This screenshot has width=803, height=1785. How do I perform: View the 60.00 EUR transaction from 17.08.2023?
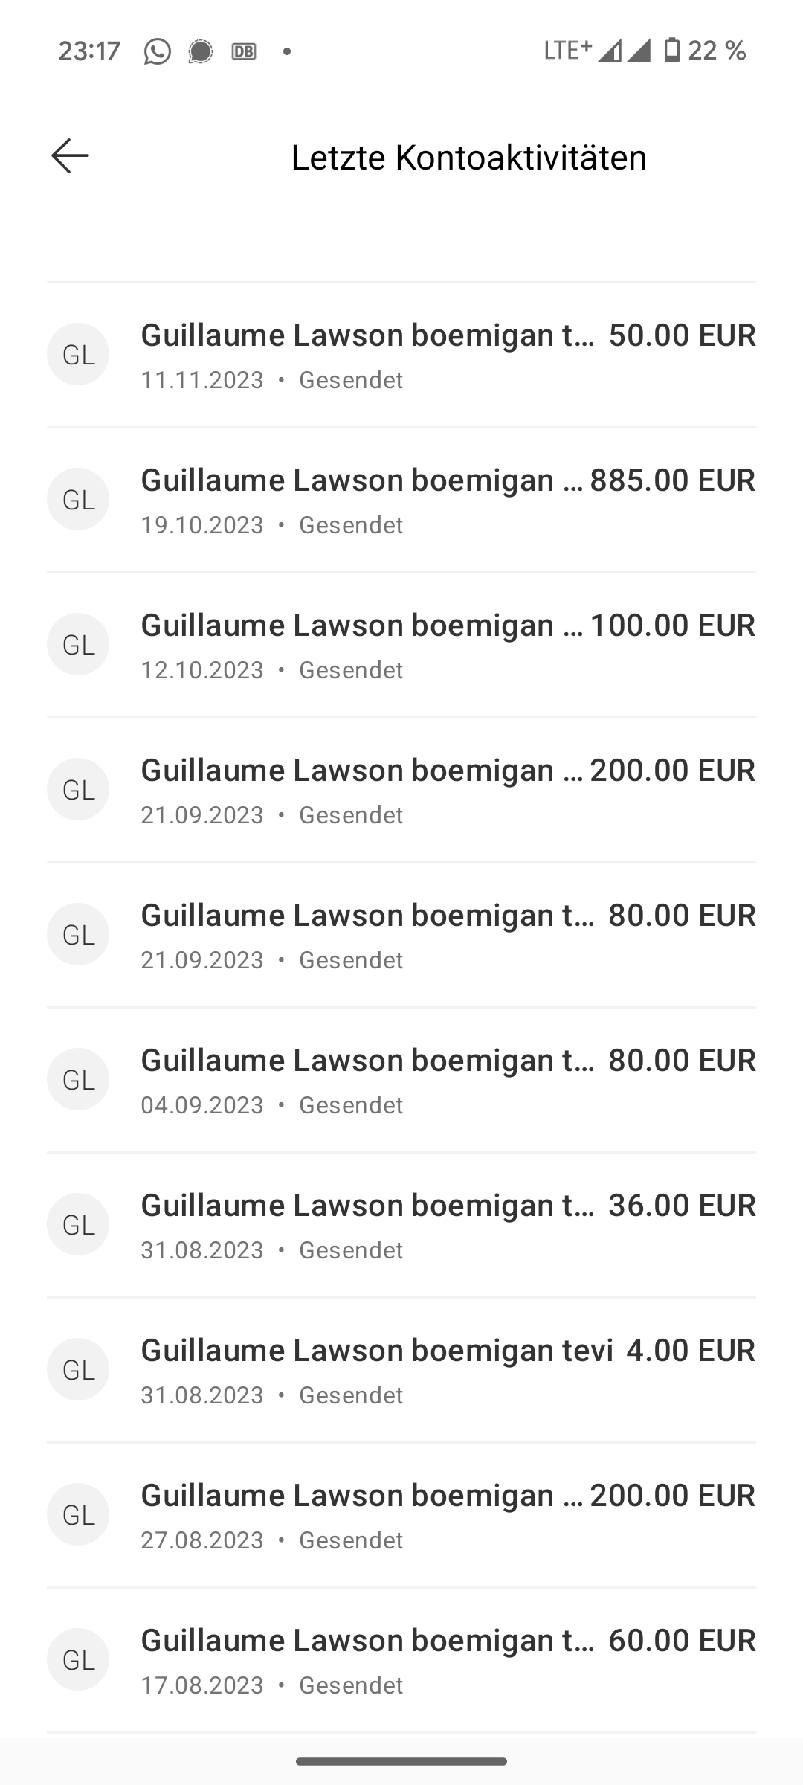pyautogui.click(x=401, y=1660)
